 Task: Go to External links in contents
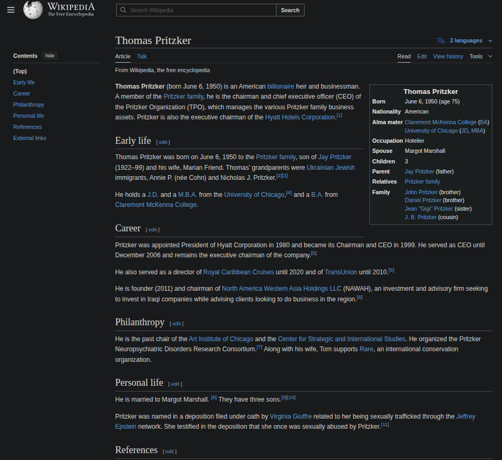click(30, 138)
